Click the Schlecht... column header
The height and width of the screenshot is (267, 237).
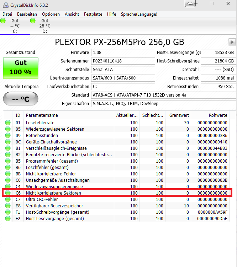153,115
